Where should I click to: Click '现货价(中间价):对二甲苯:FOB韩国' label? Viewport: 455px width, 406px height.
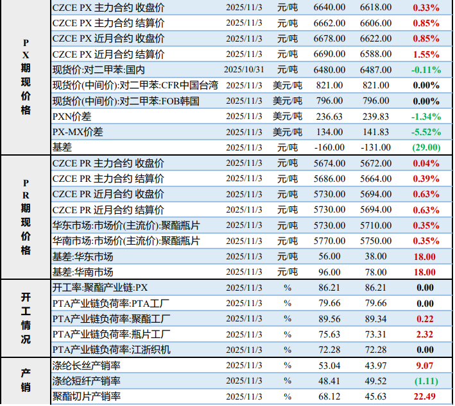(126, 101)
